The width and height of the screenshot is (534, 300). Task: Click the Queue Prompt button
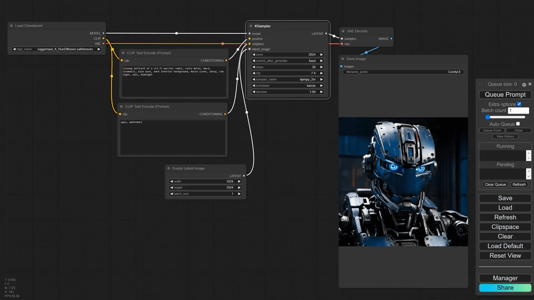[x=505, y=94]
